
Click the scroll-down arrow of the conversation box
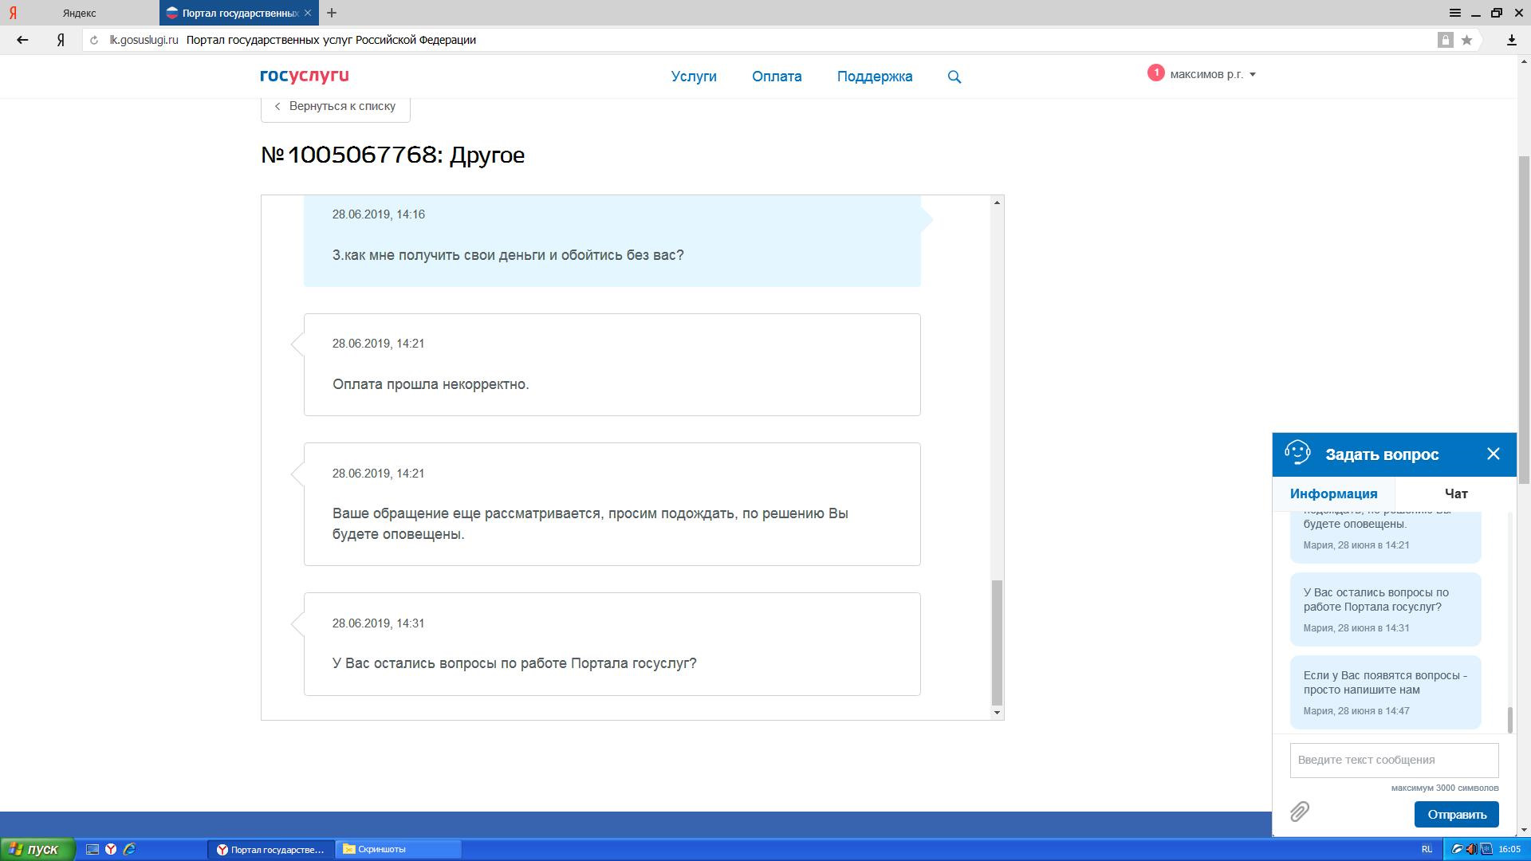(997, 713)
